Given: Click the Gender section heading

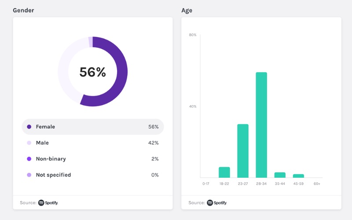Looking at the screenshot, I should pyautogui.click(x=23, y=10).
